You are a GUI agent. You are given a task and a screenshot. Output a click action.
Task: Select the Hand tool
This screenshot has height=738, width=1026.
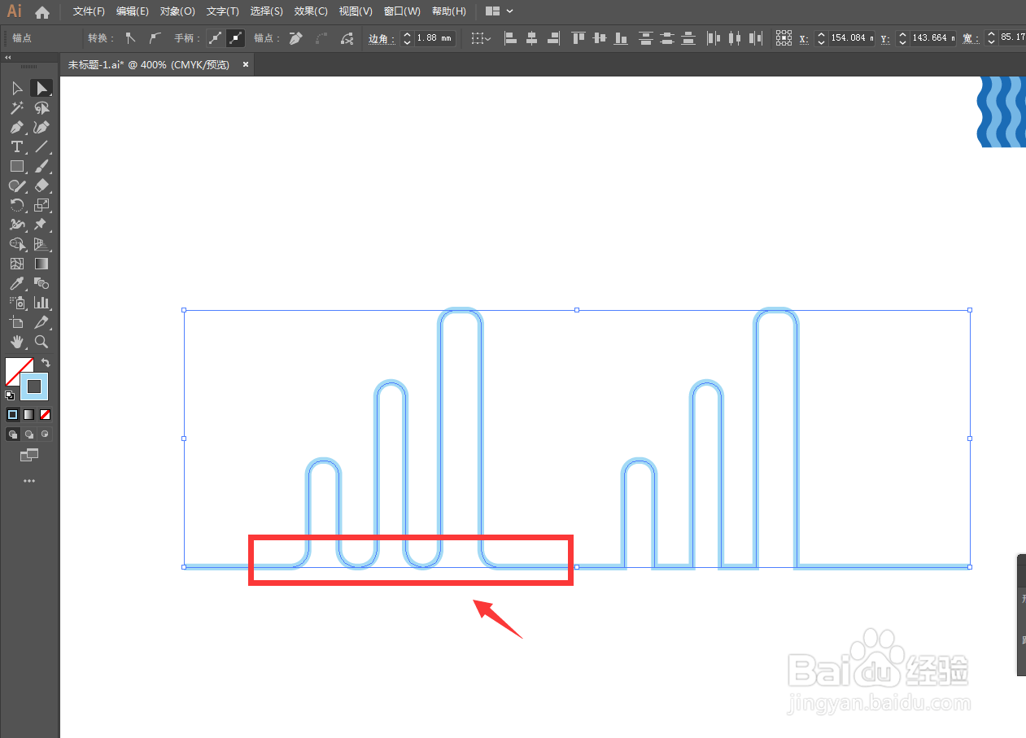tap(17, 342)
